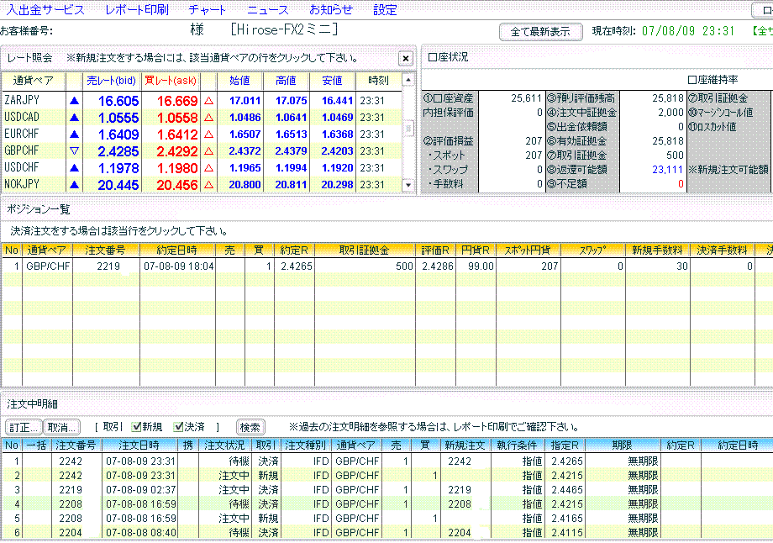Click the USDCHF blue up-arrow icon
Screen dimensions: 773x543
[x=75, y=167]
